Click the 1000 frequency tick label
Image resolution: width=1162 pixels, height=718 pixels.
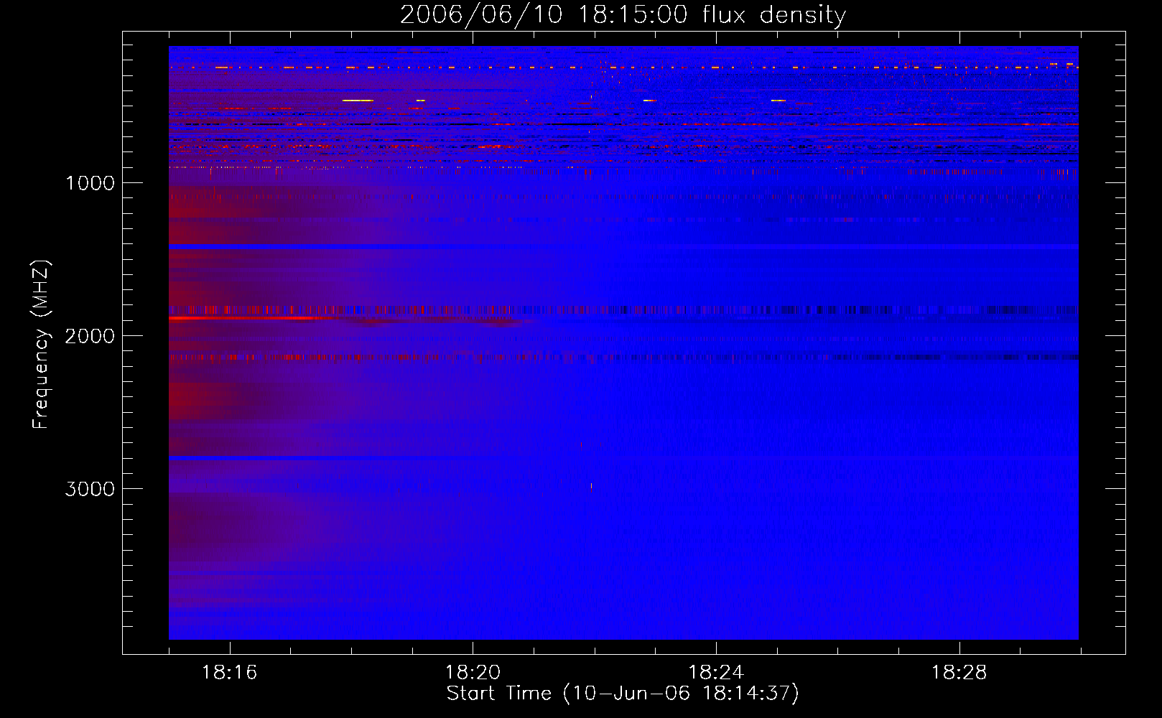point(90,183)
